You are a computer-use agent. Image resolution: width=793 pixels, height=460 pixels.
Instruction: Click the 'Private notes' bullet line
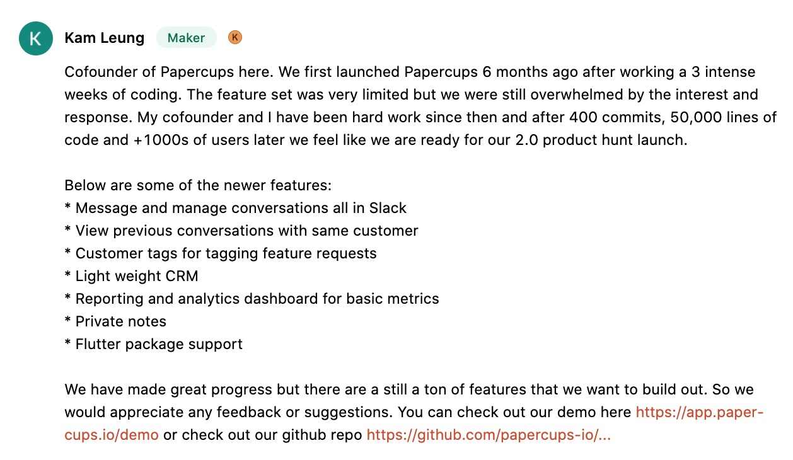click(115, 321)
